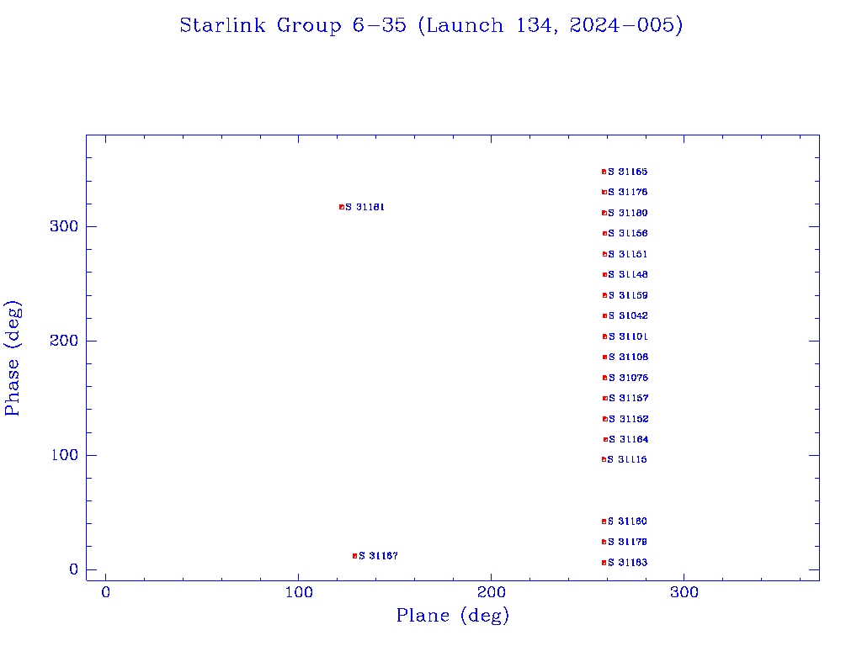Click the red square for S 31163

coord(604,563)
